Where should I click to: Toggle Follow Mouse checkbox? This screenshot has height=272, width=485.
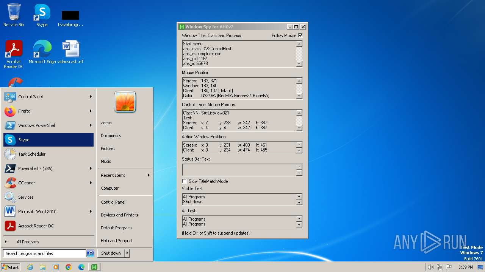[300, 36]
